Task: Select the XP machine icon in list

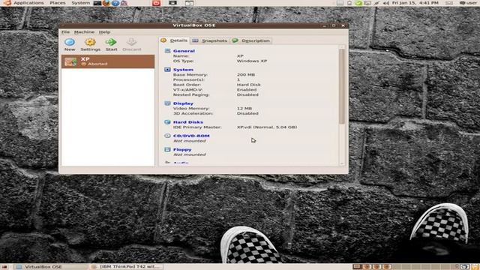Action: point(70,61)
